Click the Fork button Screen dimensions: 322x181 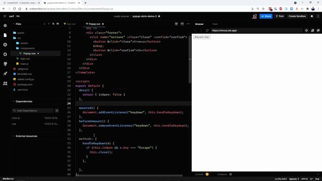pos(280,16)
